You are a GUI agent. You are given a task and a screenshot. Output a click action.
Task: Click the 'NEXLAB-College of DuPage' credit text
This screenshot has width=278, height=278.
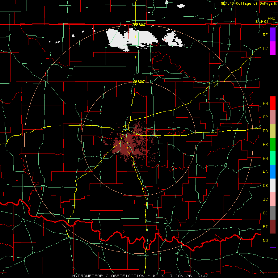point(247,3)
